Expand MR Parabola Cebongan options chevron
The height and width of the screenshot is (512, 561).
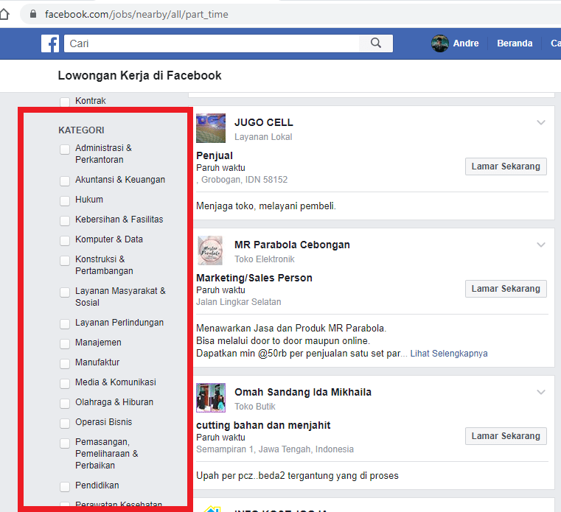point(541,245)
